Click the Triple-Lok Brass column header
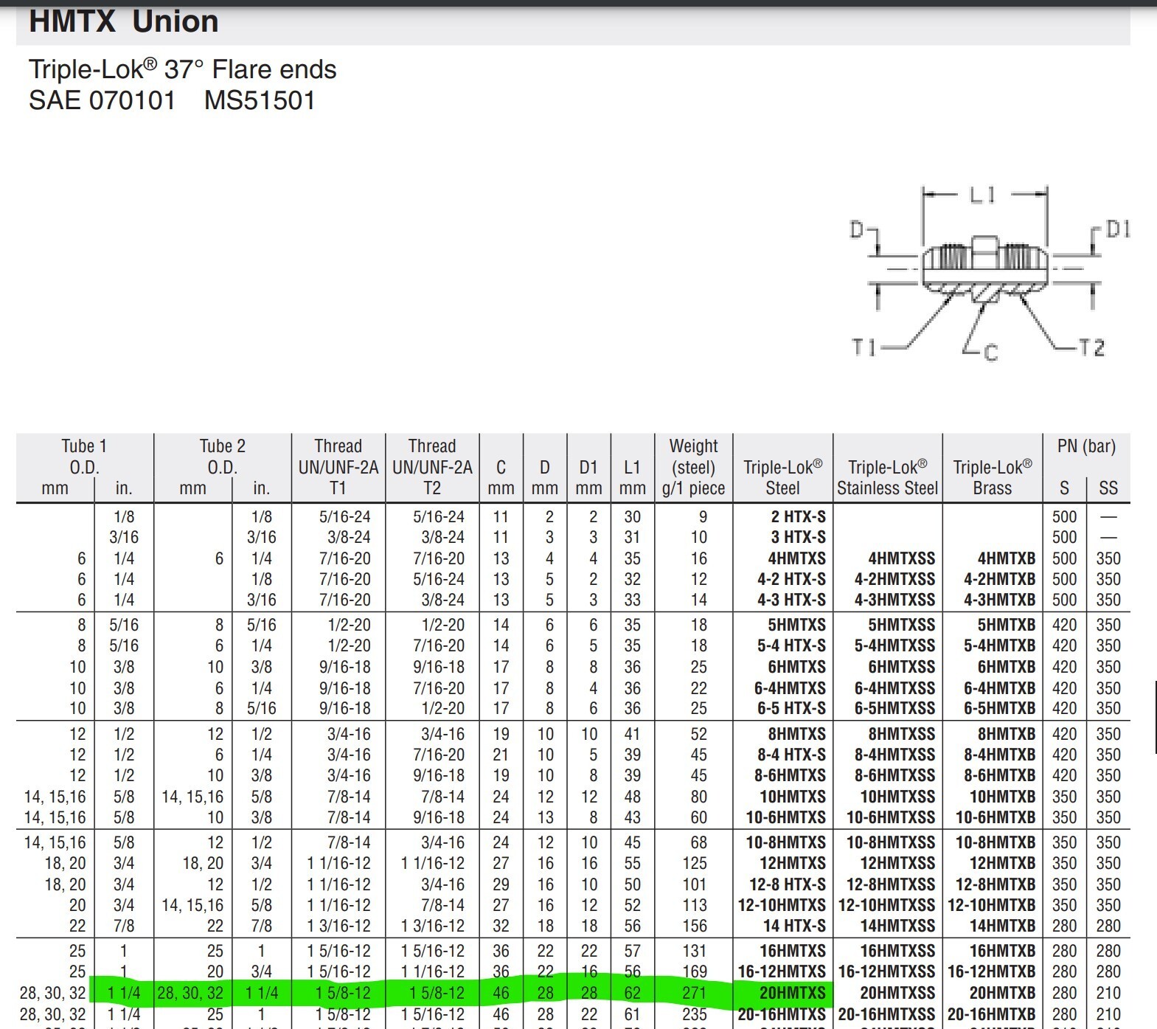This screenshot has height=1029, width=1157. click(x=993, y=477)
